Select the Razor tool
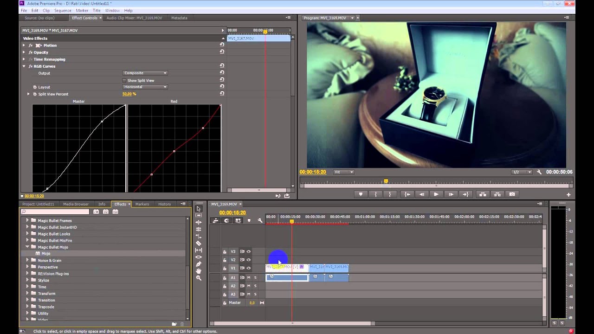Screen dimensions: 594x334 click(x=199, y=243)
